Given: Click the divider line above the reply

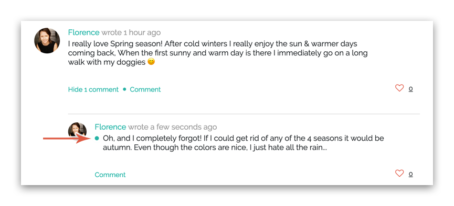Looking at the screenshot, I should (244, 115).
